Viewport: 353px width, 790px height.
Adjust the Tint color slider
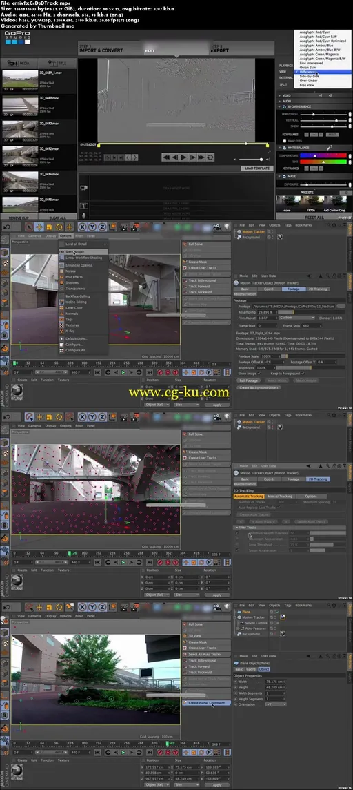pyautogui.click(x=324, y=162)
